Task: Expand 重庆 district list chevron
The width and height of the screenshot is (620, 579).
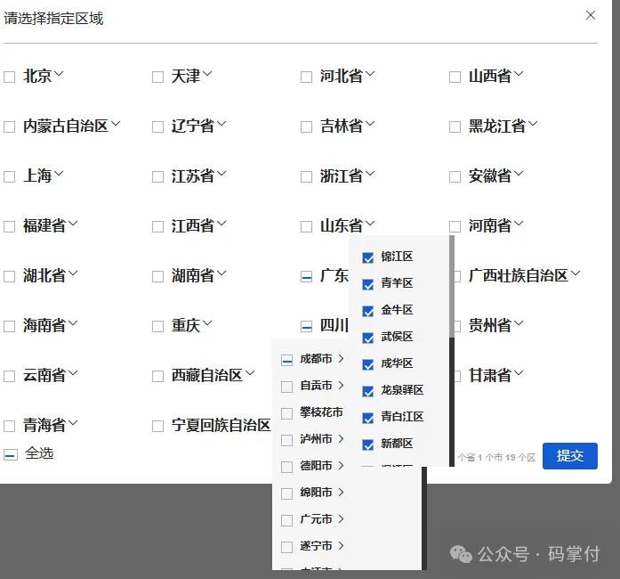Action: (207, 322)
